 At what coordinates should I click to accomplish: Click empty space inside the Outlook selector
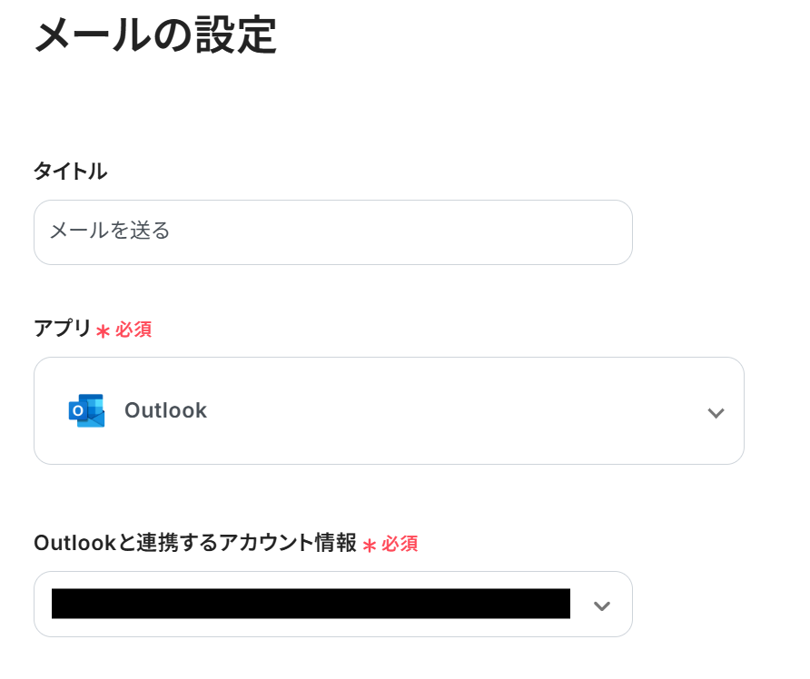click(454, 410)
